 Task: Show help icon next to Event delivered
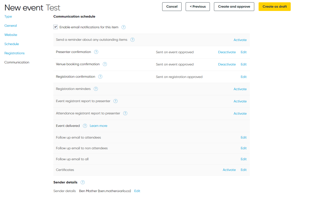(85, 126)
